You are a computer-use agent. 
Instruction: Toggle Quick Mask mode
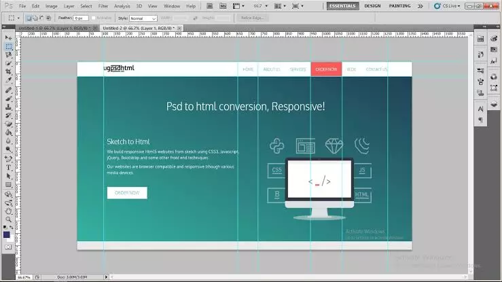pyautogui.click(x=8, y=247)
